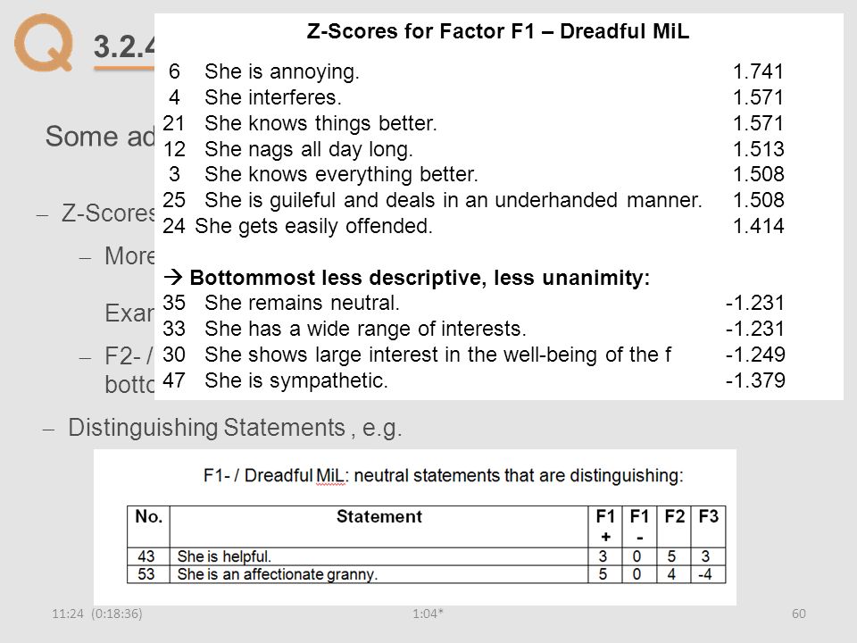Click the 'She is helpful.' table row

click(x=427, y=556)
